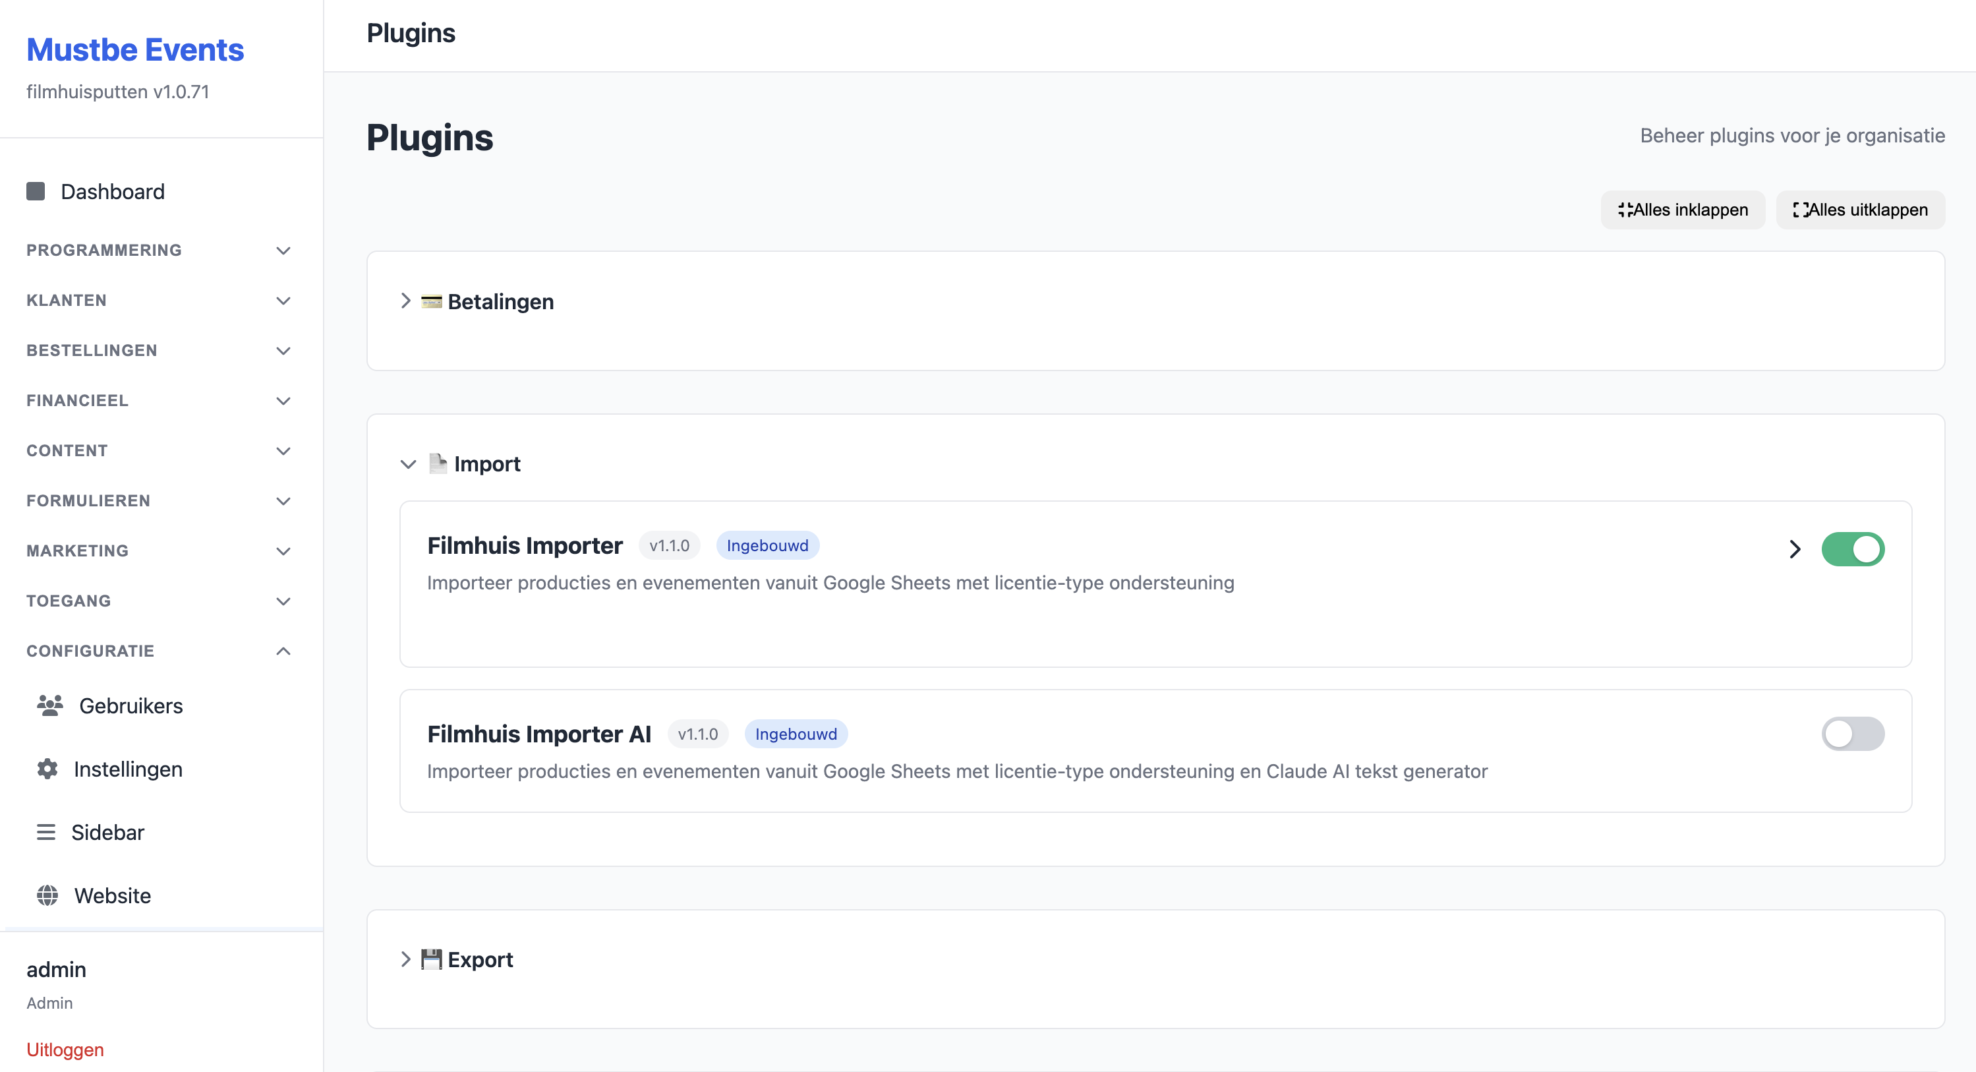Click the Alles uitklappen button
Viewport: 1976px width, 1072px height.
pos(1859,210)
